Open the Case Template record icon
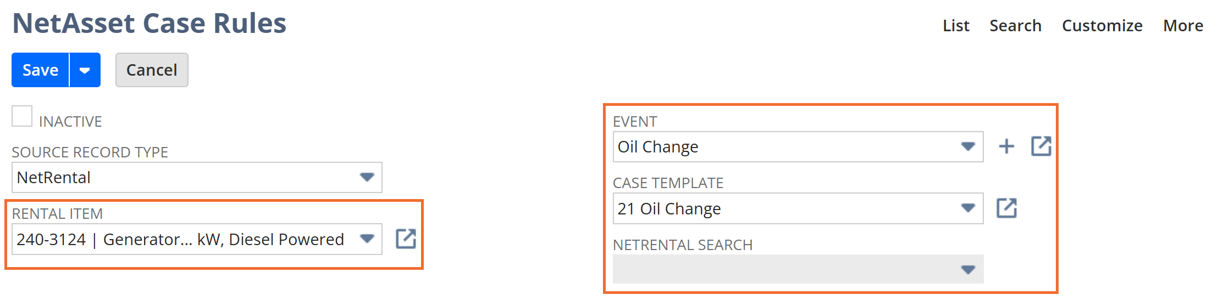The width and height of the screenshot is (1218, 306). point(1006,208)
